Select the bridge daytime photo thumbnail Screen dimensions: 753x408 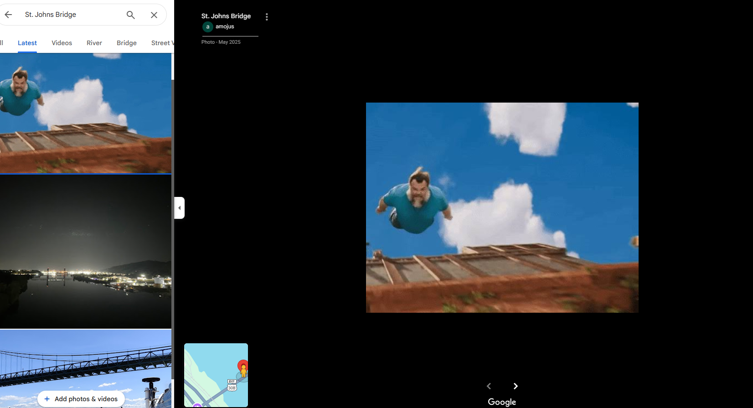pyautogui.click(x=86, y=368)
